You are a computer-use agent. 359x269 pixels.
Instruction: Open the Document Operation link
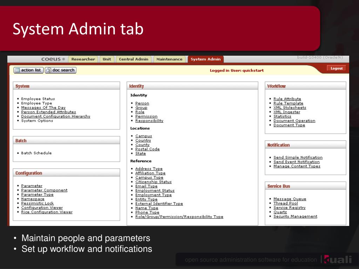coord(294,120)
